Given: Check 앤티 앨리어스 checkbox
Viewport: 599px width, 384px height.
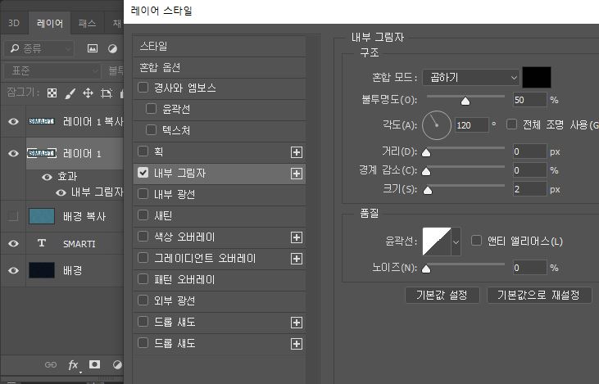Looking at the screenshot, I should click(476, 241).
